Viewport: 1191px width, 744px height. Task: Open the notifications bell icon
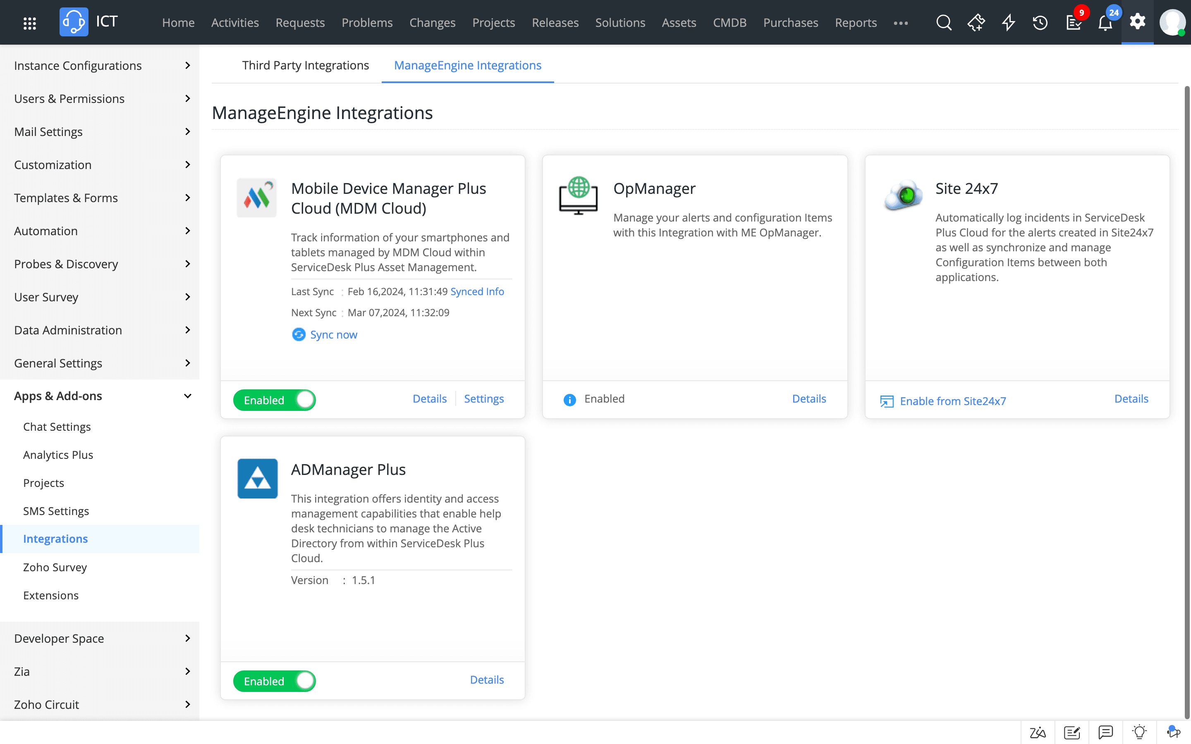tap(1105, 23)
